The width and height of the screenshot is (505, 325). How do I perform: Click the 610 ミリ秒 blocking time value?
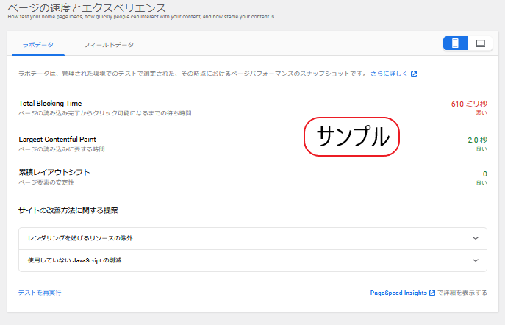pyautogui.click(x=468, y=104)
